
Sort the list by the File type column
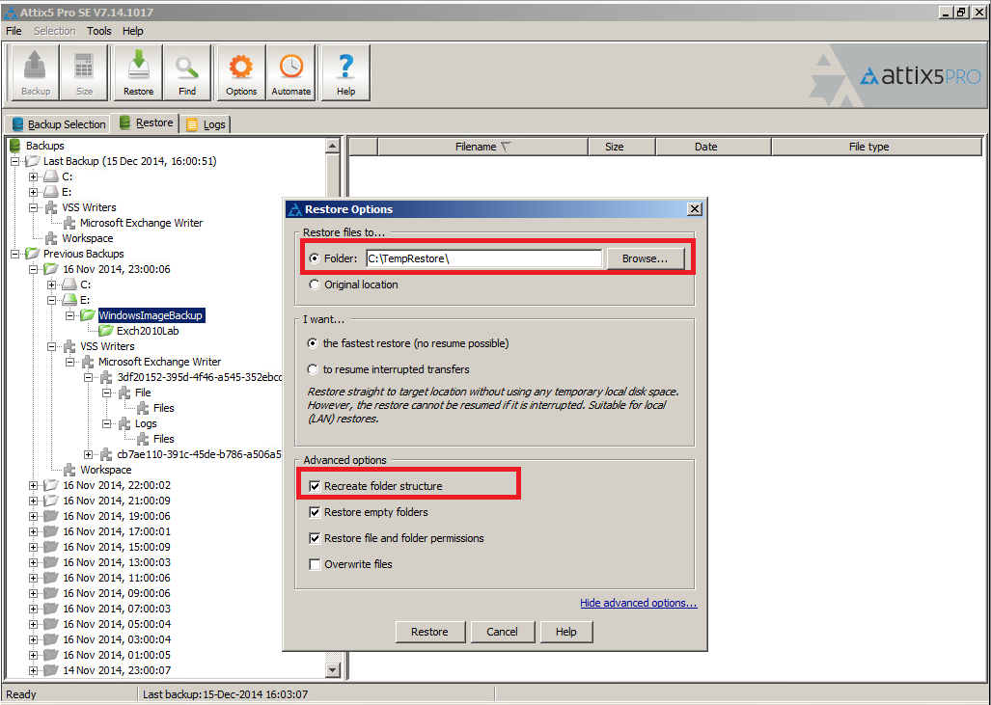[876, 147]
